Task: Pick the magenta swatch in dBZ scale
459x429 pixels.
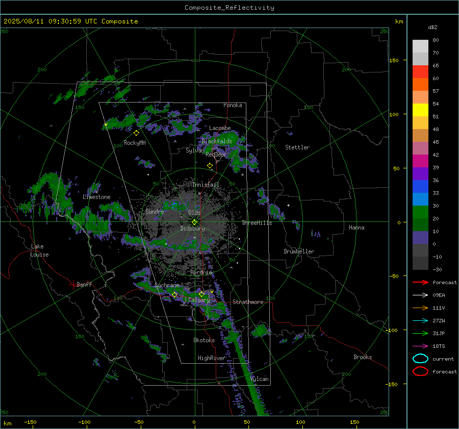Action: [420, 161]
